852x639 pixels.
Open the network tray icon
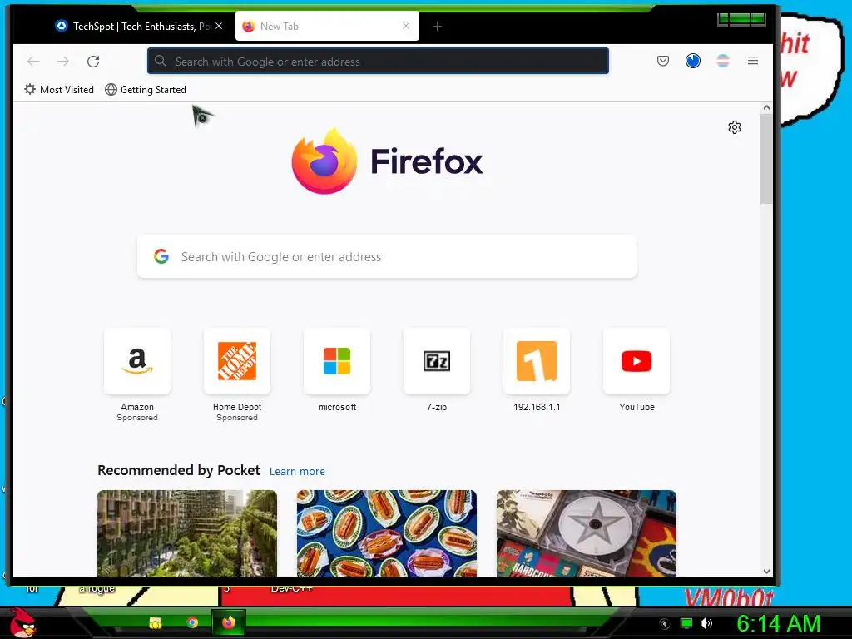click(686, 623)
